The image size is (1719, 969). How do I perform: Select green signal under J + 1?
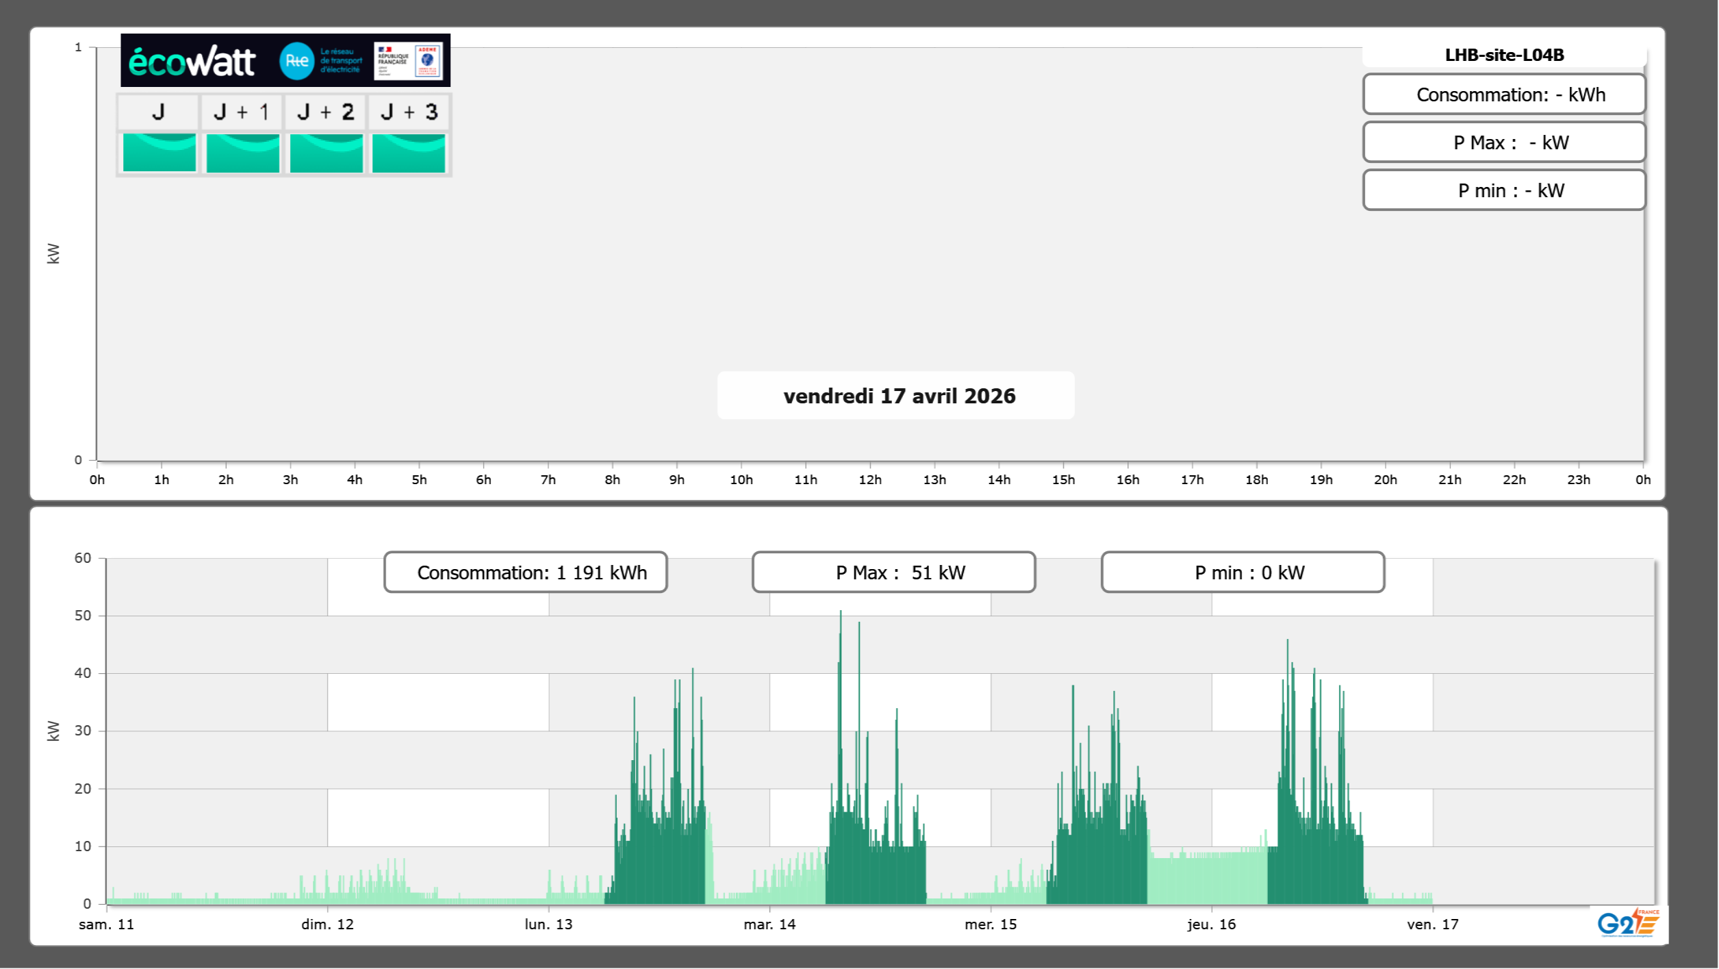coord(242,153)
